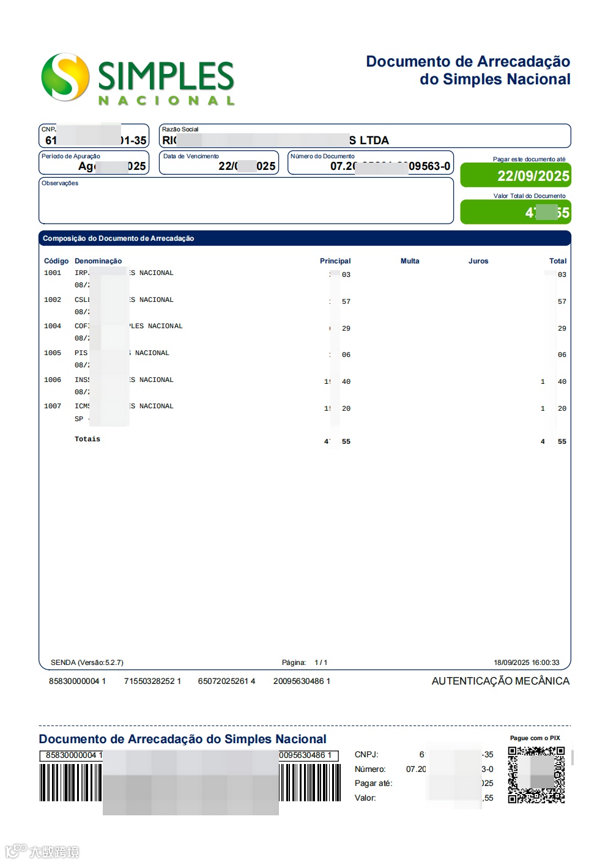Click the 'Valor:' label in the bottom stub

pyautogui.click(x=365, y=798)
